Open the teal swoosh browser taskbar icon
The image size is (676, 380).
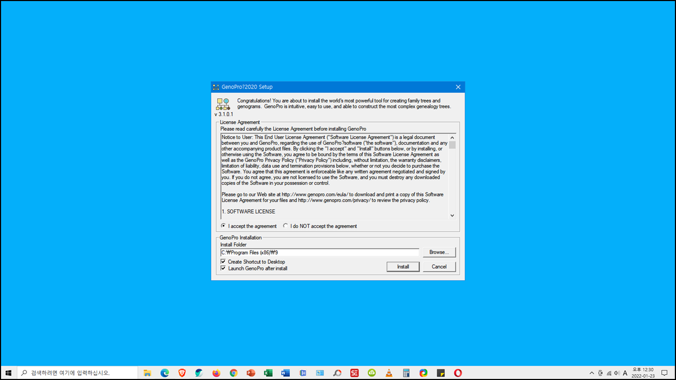[x=199, y=373]
